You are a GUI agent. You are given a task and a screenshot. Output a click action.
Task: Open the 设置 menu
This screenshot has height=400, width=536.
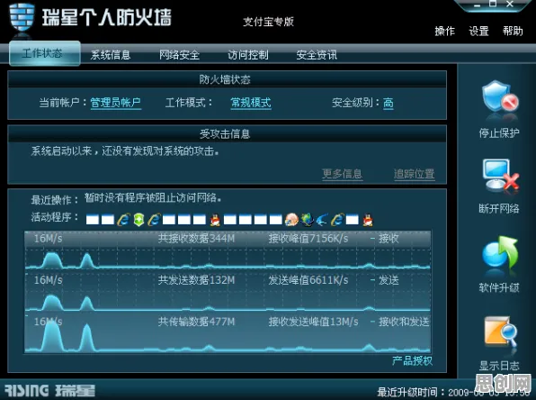coord(478,32)
